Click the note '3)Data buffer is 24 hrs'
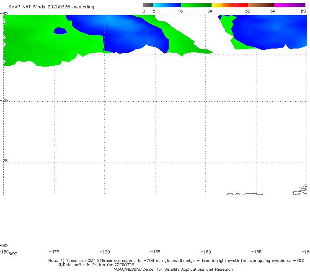310x272 pixels. pos(96,265)
